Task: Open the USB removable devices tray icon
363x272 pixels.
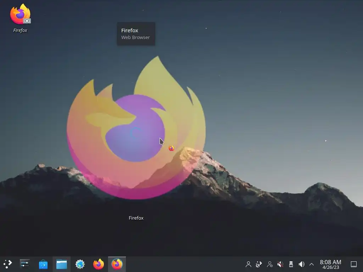Action: pyautogui.click(x=291, y=264)
